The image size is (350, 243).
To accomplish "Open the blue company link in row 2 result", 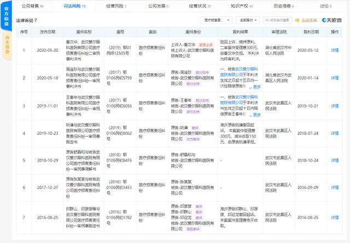I will [x=239, y=72].
